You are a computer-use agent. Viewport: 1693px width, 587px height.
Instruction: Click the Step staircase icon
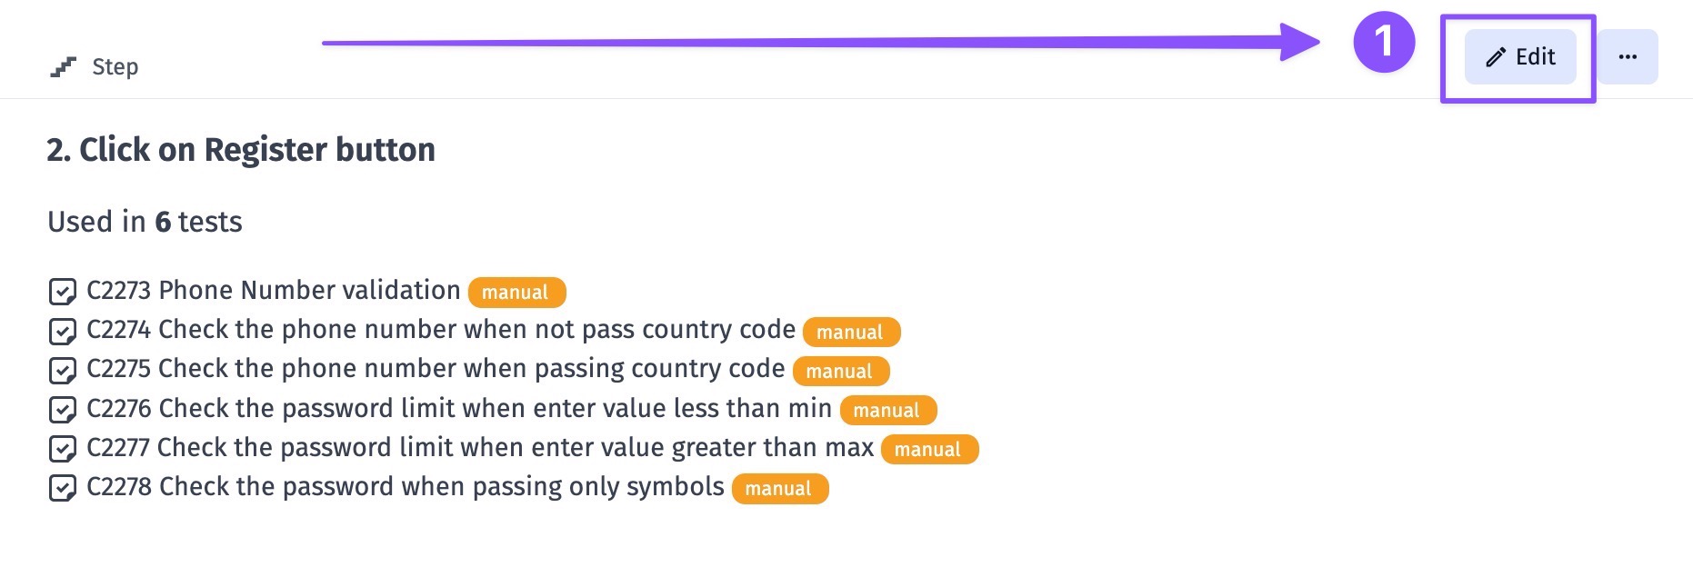pos(63,67)
